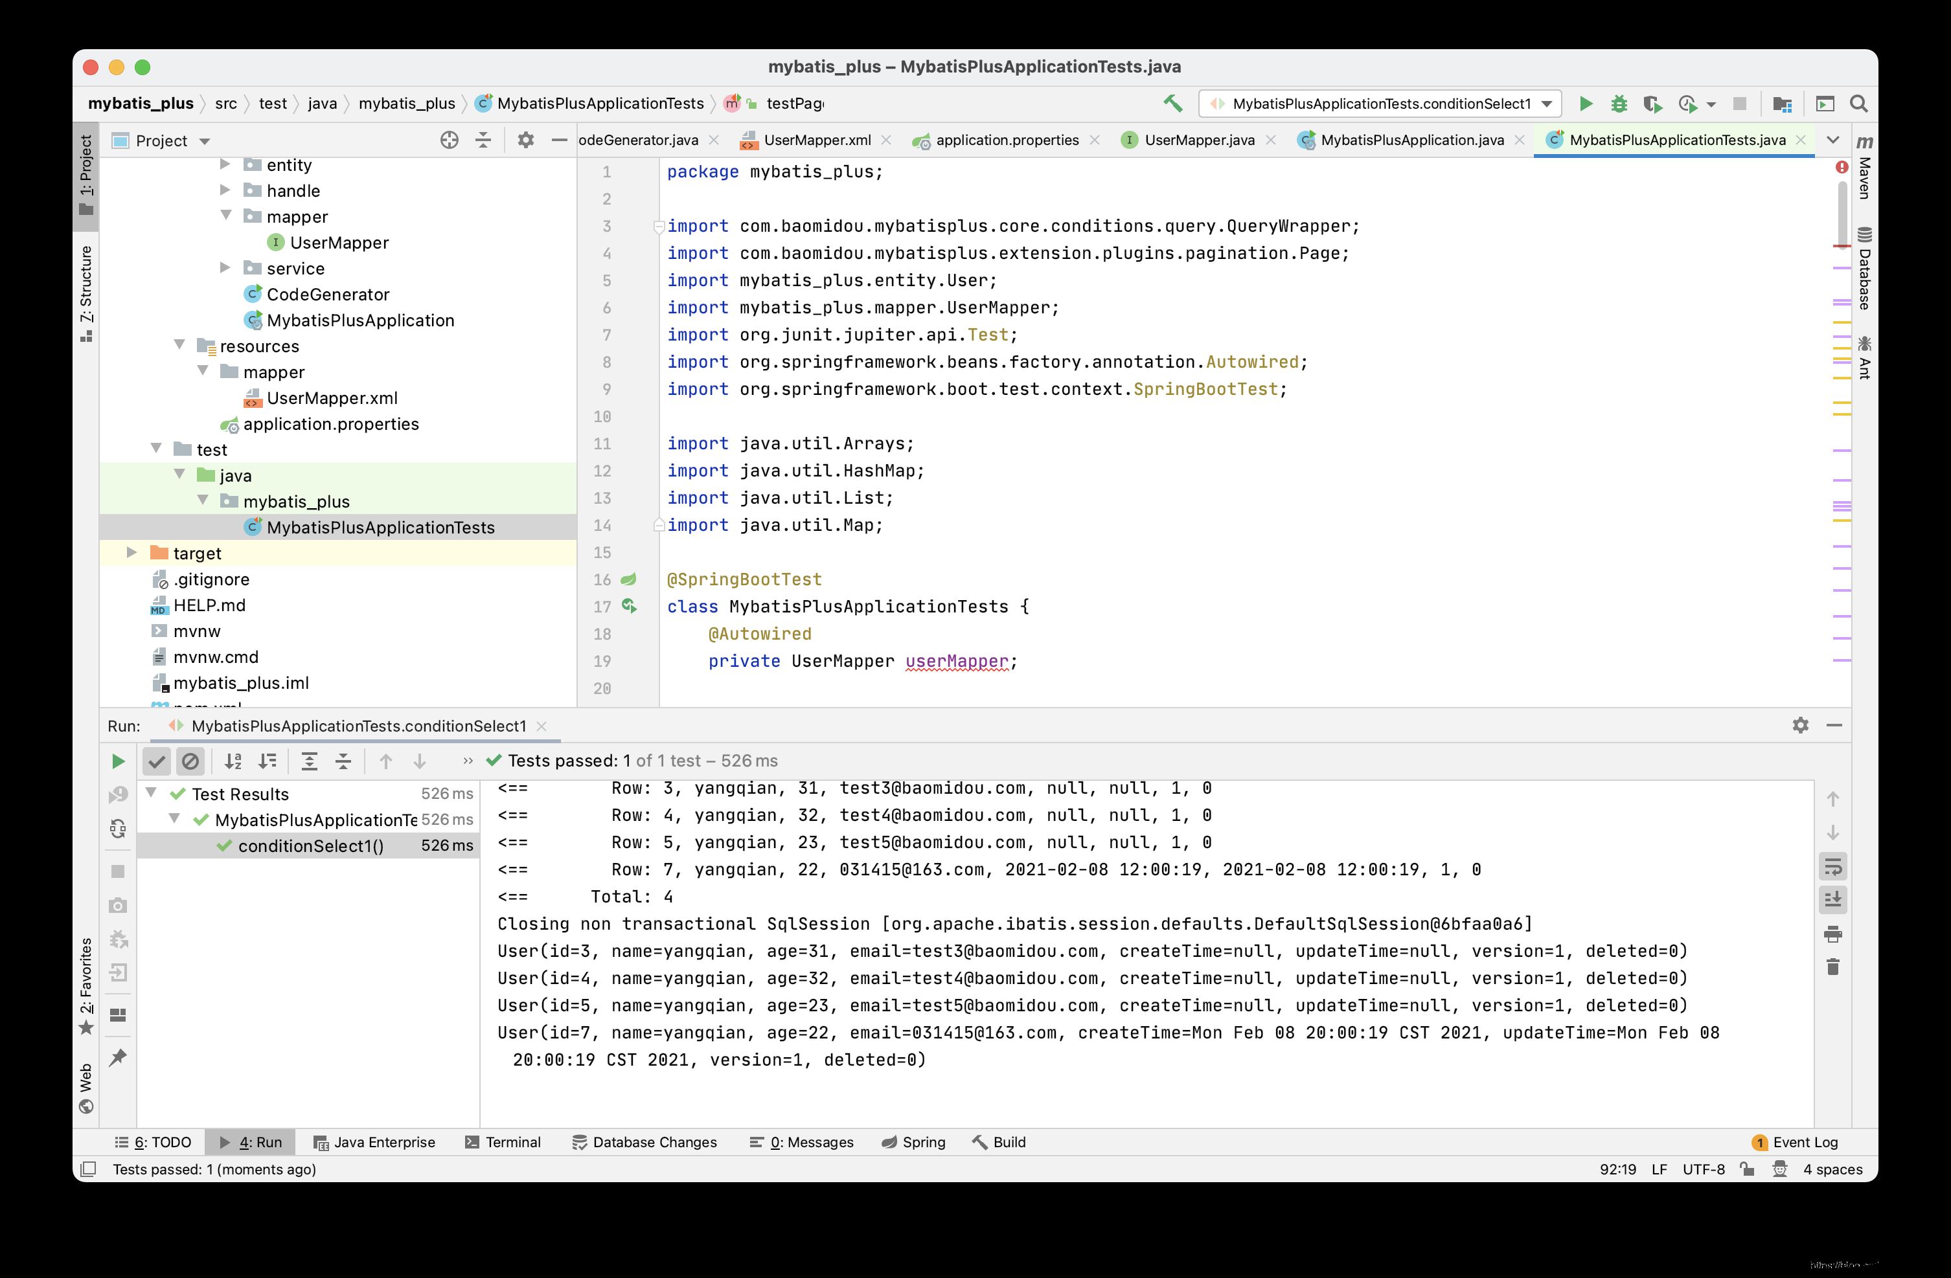Click the print output icon in console

(1833, 934)
